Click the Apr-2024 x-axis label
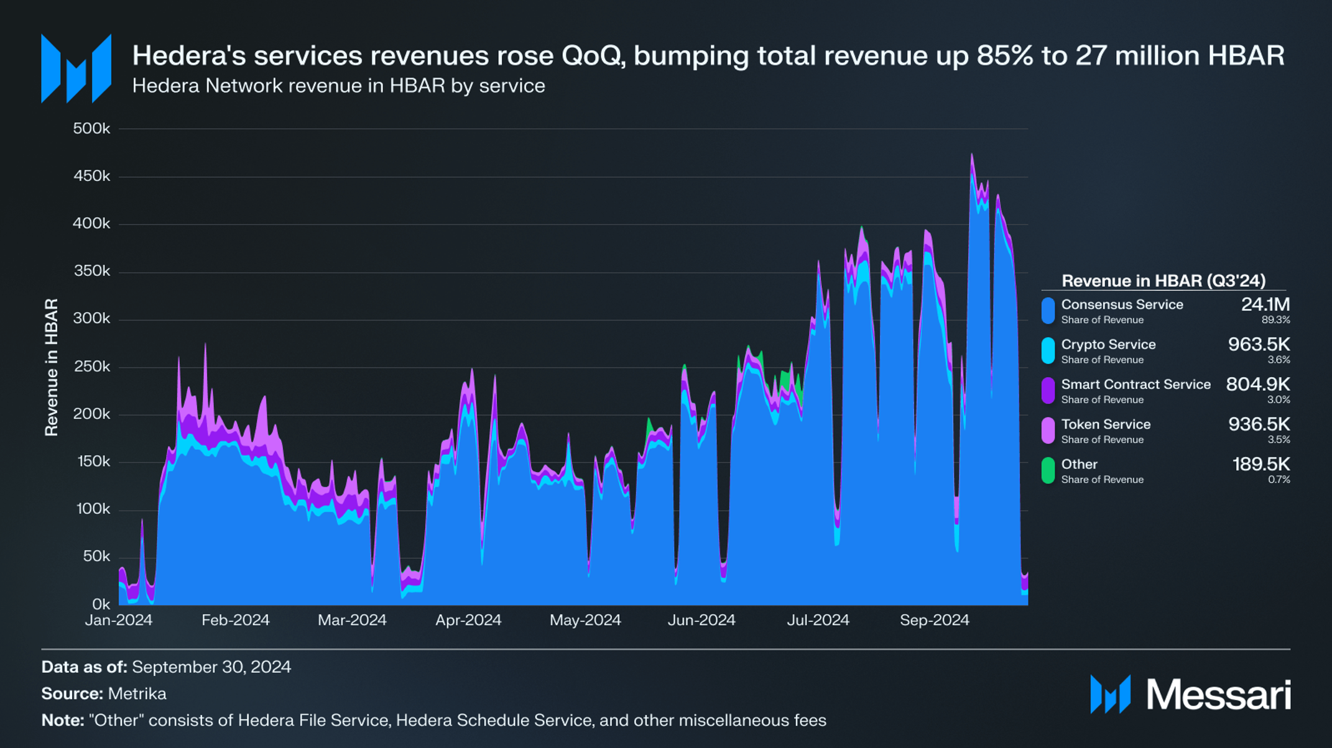1332x748 pixels. coord(468,620)
